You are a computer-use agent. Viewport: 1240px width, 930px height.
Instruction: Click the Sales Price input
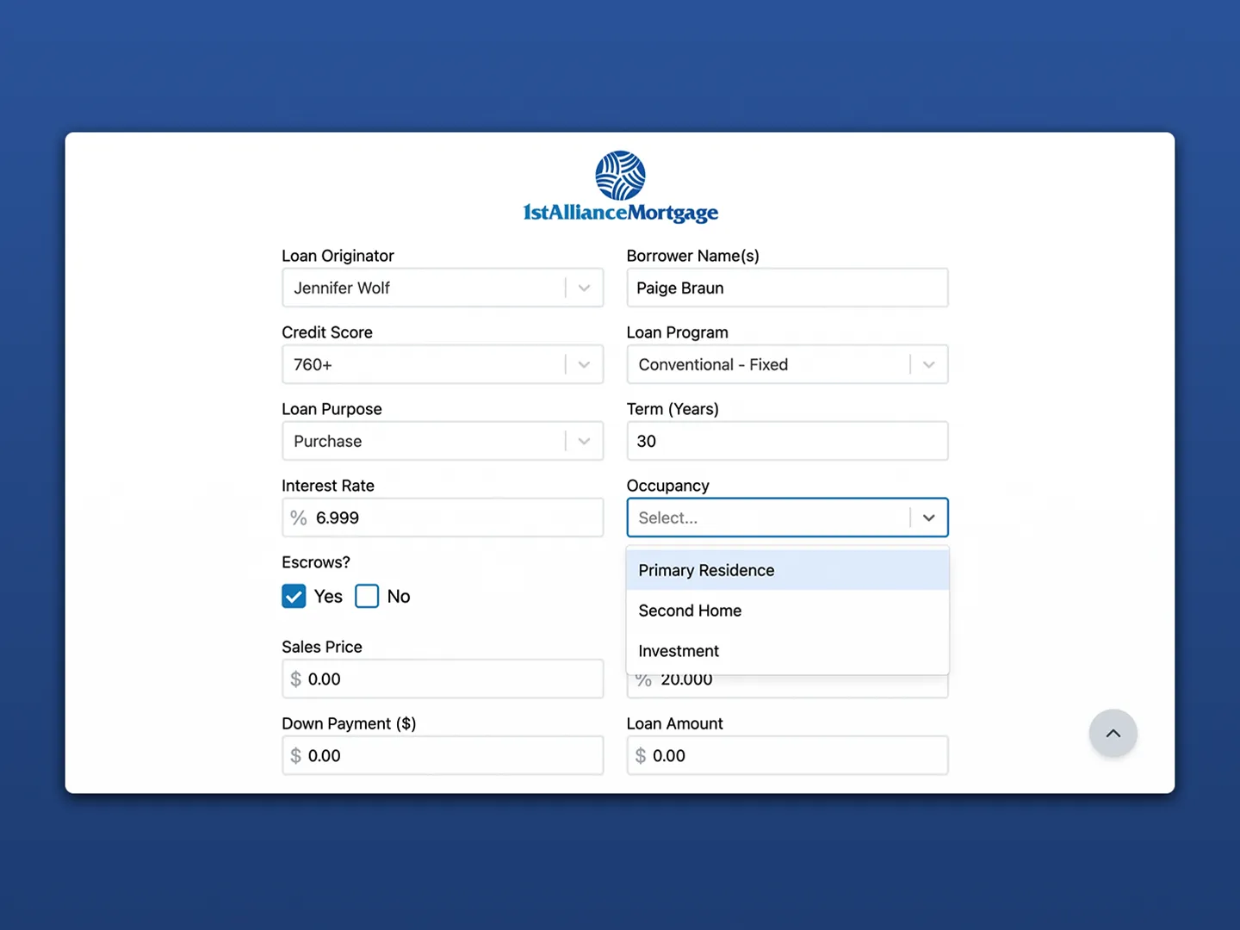click(443, 679)
